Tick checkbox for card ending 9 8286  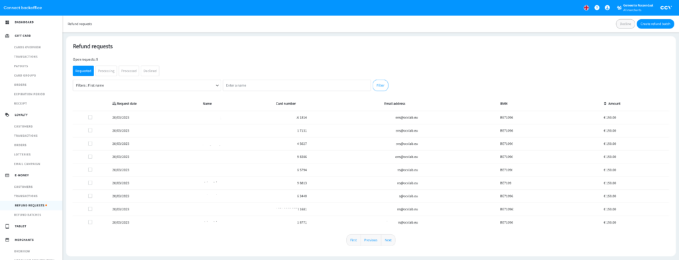90,156
